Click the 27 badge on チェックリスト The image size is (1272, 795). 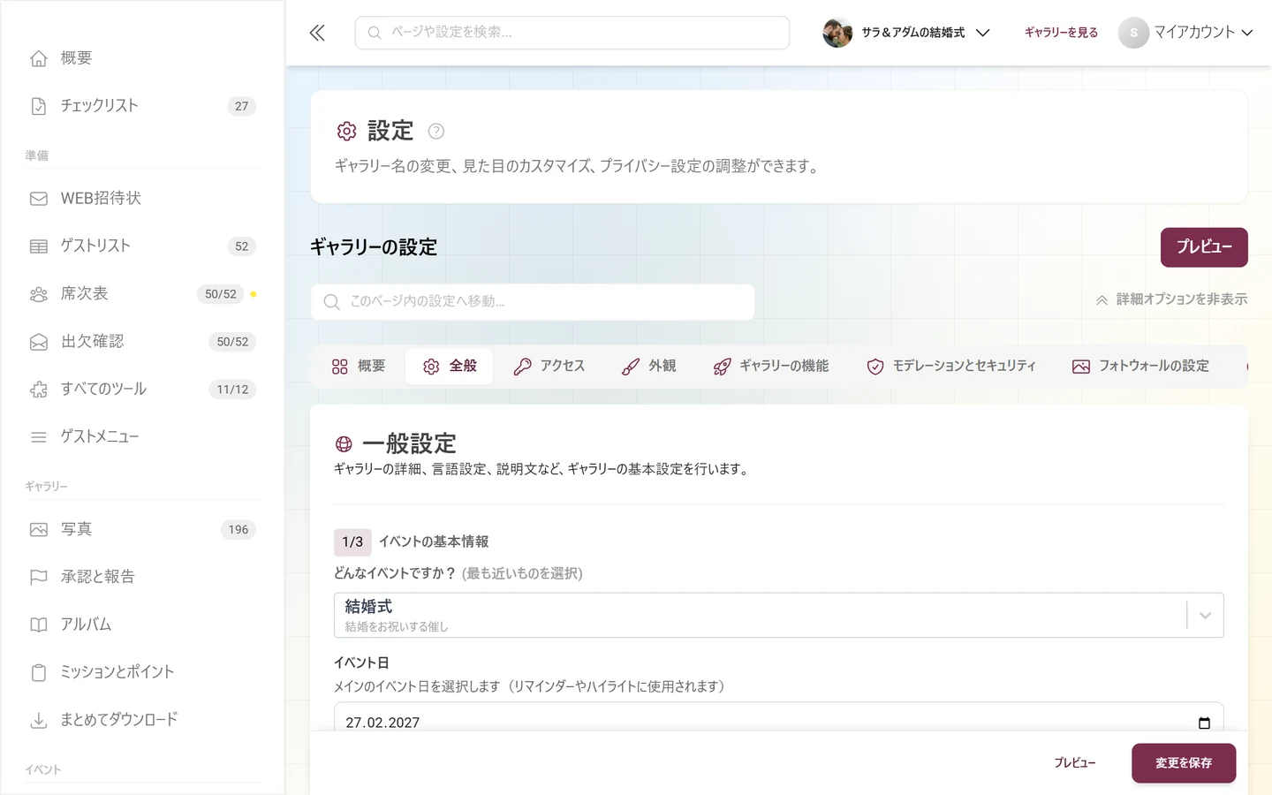pyautogui.click(x=242, y=106)
